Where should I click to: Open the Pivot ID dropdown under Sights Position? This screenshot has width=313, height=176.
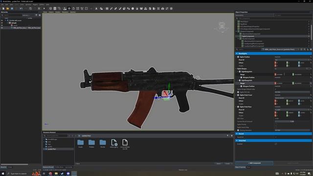[292, 60]
